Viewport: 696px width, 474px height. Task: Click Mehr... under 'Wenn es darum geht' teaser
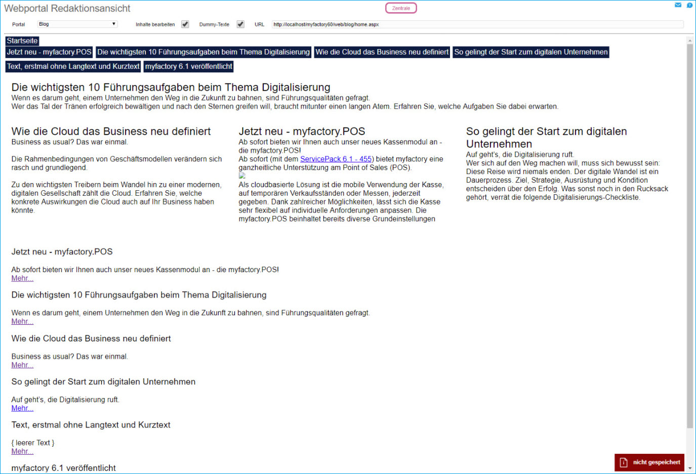click(x=22, y=321)
